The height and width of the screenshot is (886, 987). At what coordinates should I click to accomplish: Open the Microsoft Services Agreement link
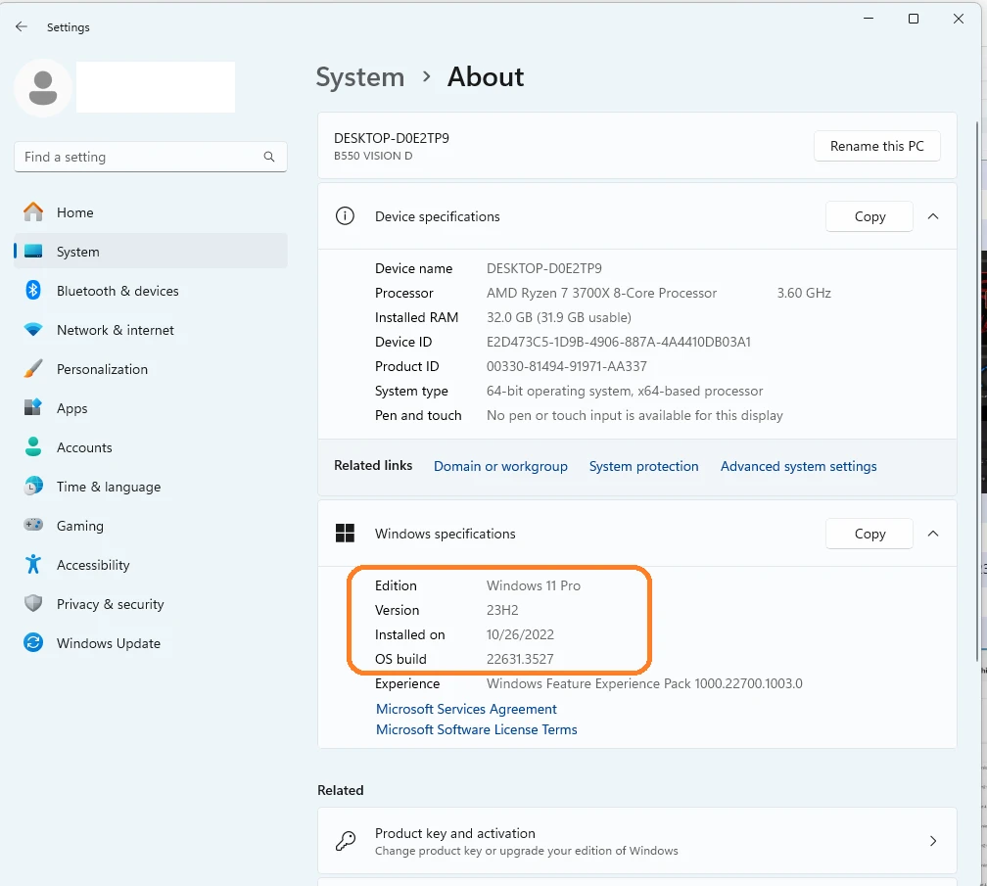(x=466, y=709)
